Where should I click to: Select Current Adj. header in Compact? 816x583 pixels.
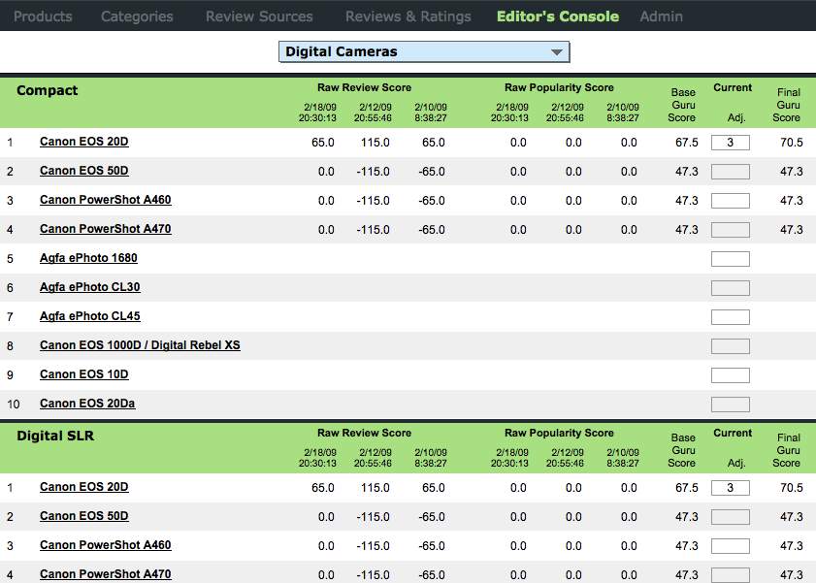coord(733,103)
